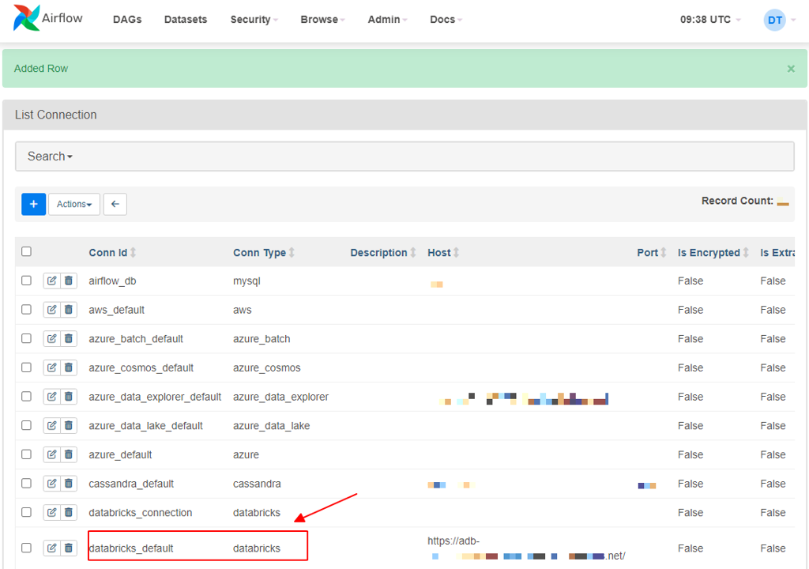The image size is (809, 569).
Task: Check the select-all header checkbox
Action: (x=26, y=251)
